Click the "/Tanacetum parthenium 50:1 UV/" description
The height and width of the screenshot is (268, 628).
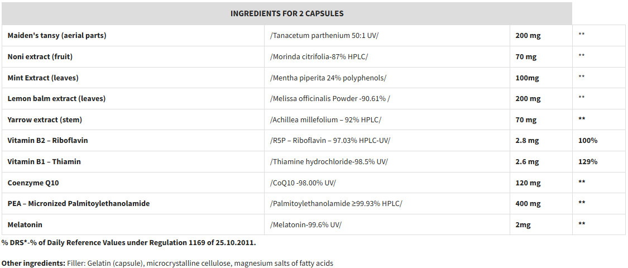(324, 35)
